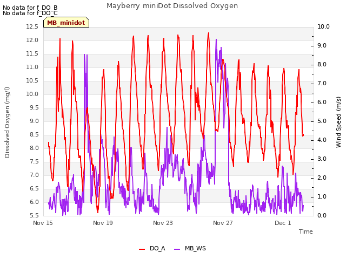Viewport: 346px width, 259px height.
Task: Click the 7.0 value on wind speed axis
Action: click(322, 83)
